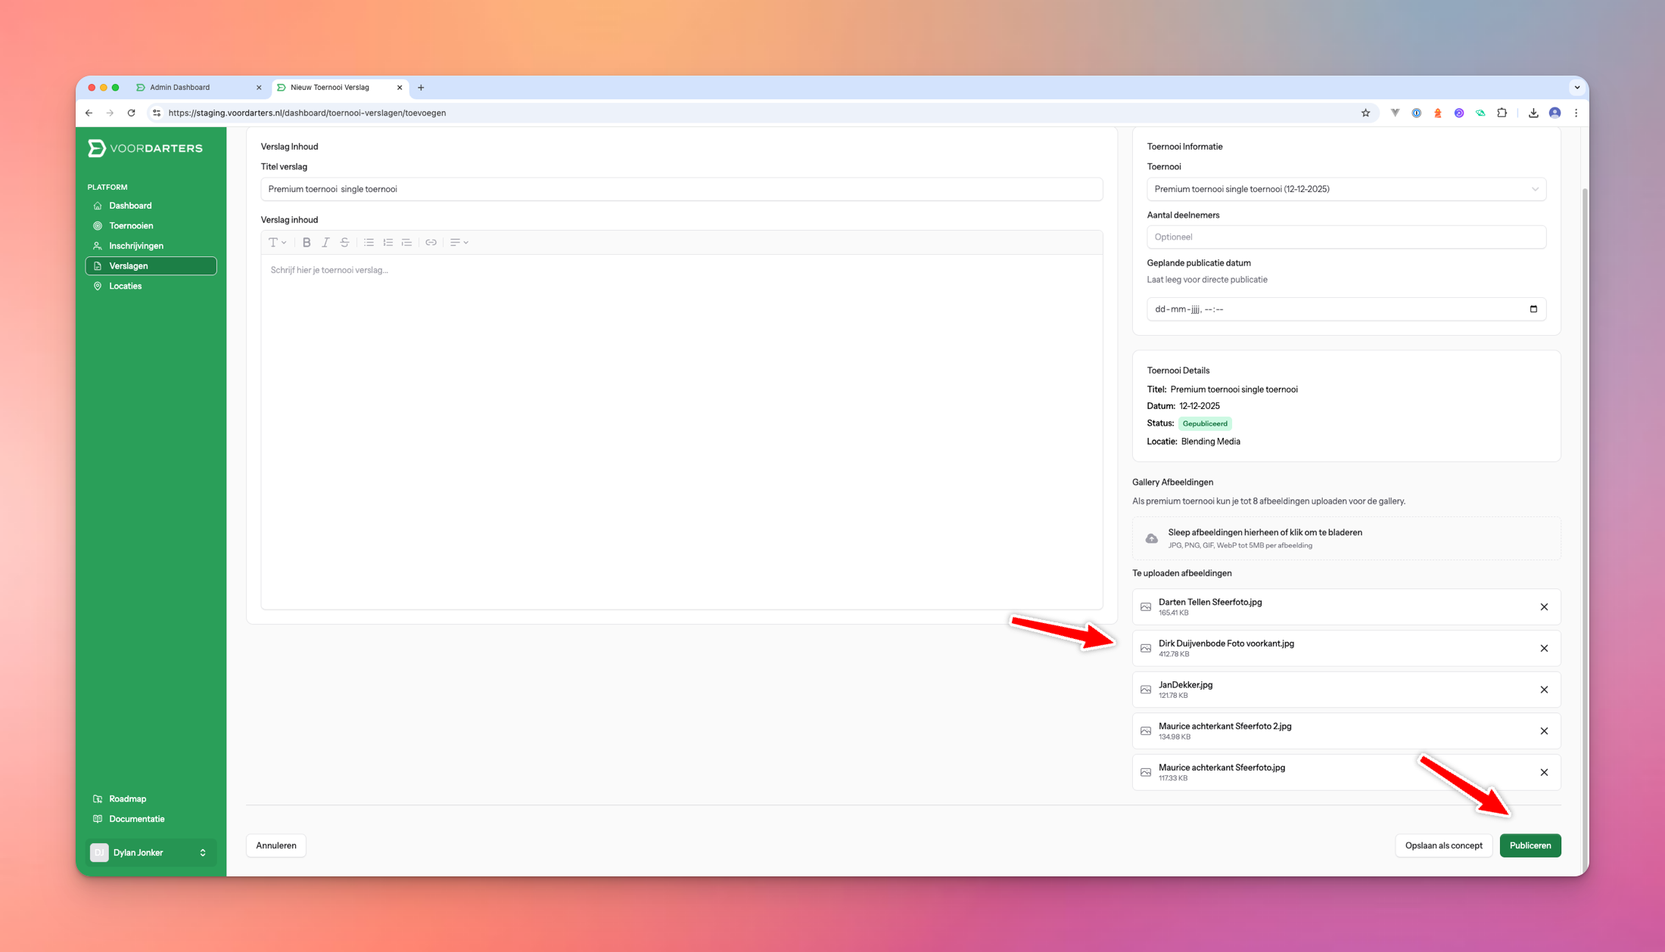Save report with Opslaan als concept

point(1443,845)
